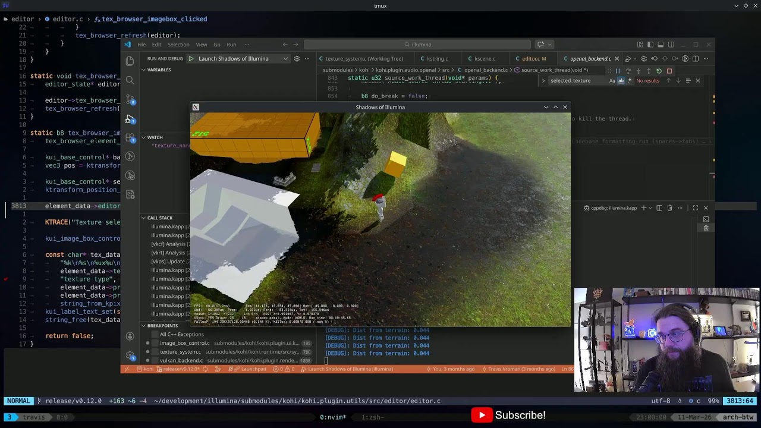Image resolution: width=761 pixels, height=428 pixels.
Task: Jump to the next find match arrow
Action: (678, 81)
